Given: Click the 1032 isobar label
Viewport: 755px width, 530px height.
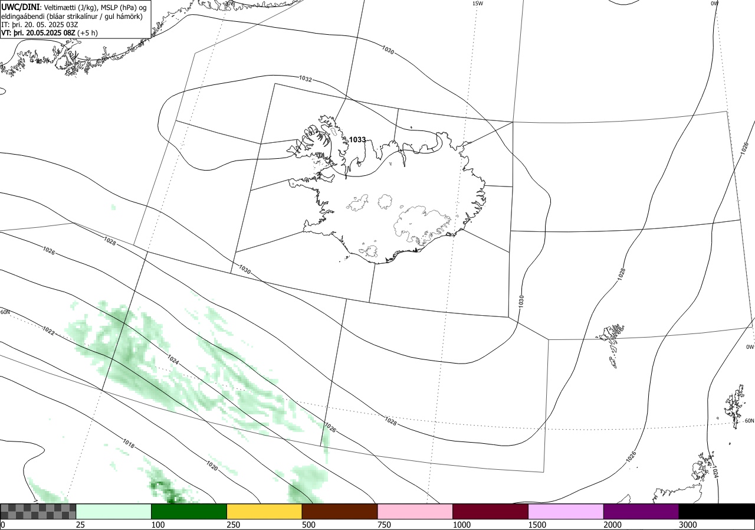Looking at the screenshot, I should coord(305,78).
